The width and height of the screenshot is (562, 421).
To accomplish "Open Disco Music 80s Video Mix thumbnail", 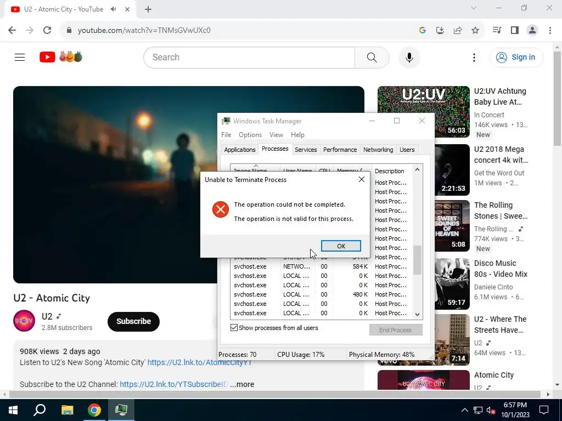I will click(x=452, y=284).
